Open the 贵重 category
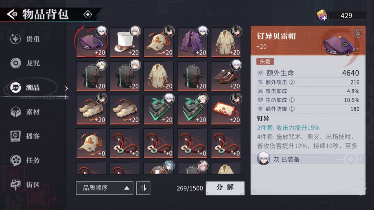The image size is (374, 210). tap(25, 39)
